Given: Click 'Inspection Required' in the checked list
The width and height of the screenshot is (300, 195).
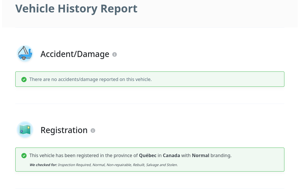Looking at the screenshot, I should pyautogui.click(x=74, y=165).
